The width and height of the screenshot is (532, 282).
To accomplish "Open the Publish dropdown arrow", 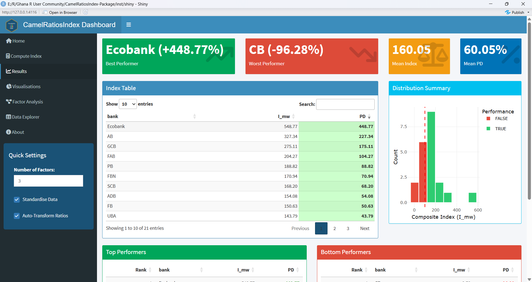I will 528,12.
